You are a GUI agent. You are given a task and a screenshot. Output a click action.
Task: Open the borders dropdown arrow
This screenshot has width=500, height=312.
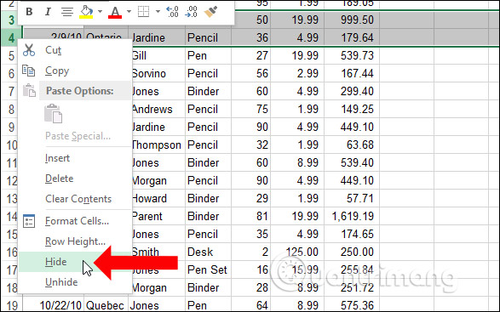(158, 12)
